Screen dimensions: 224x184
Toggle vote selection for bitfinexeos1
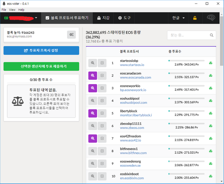[102, 151]
